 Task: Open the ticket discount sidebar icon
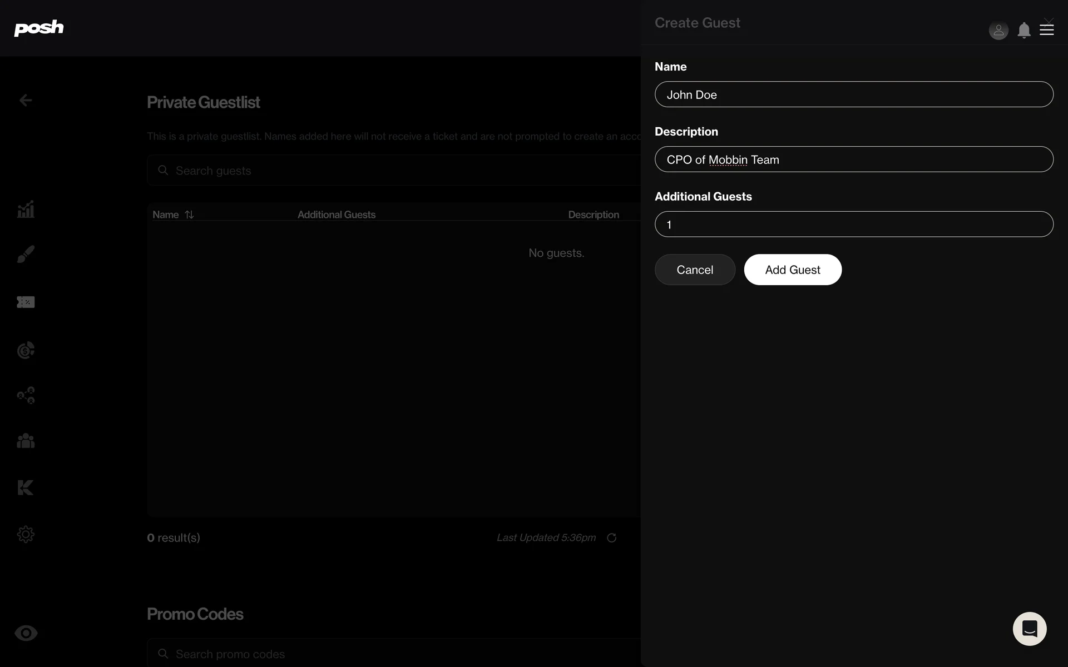tap(26, 302)
